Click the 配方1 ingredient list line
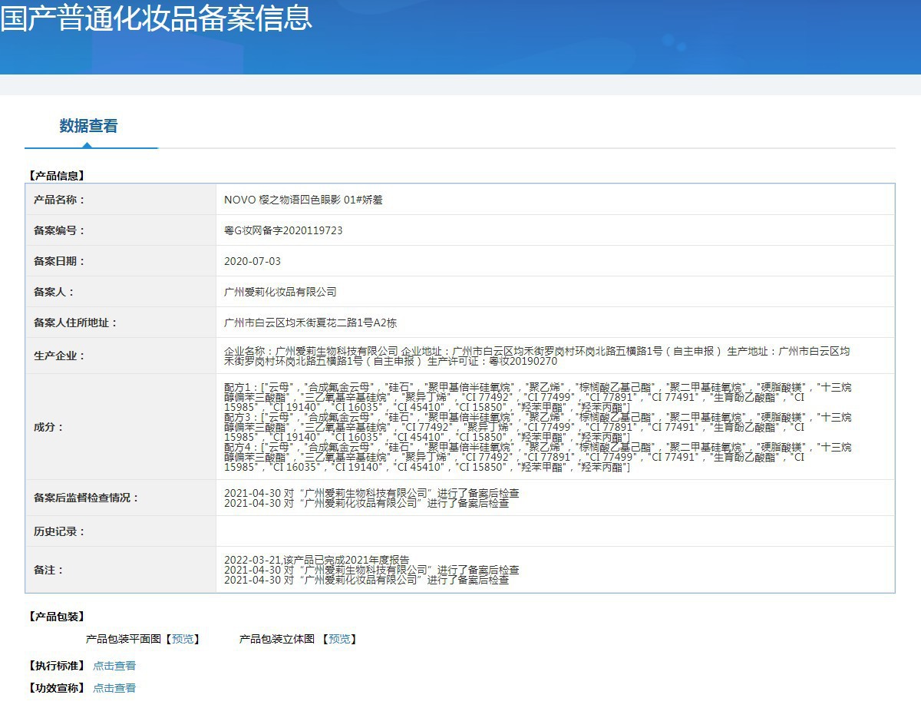This screenshot has width=921, height=708. pyautogui.click(x=537, y=392)
